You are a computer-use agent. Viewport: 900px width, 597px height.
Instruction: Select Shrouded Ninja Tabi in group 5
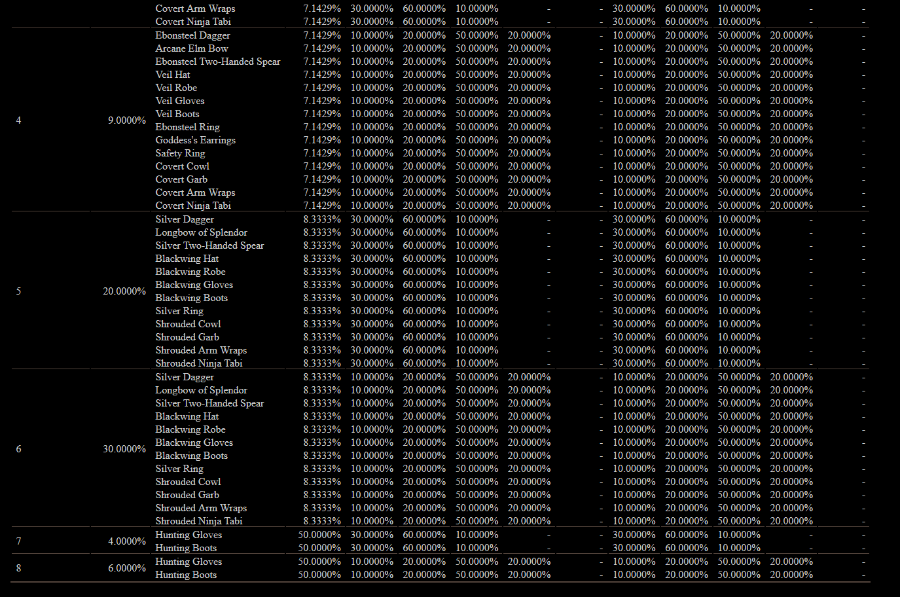point(199,363)
